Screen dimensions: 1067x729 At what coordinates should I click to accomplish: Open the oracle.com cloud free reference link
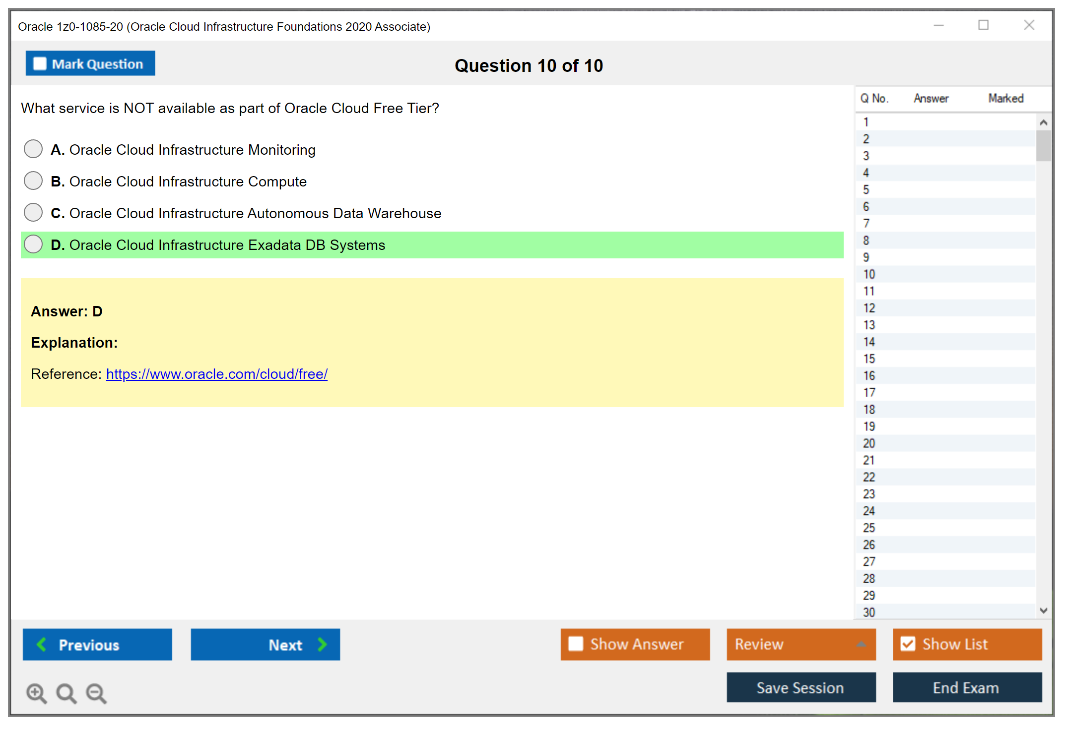217,374
